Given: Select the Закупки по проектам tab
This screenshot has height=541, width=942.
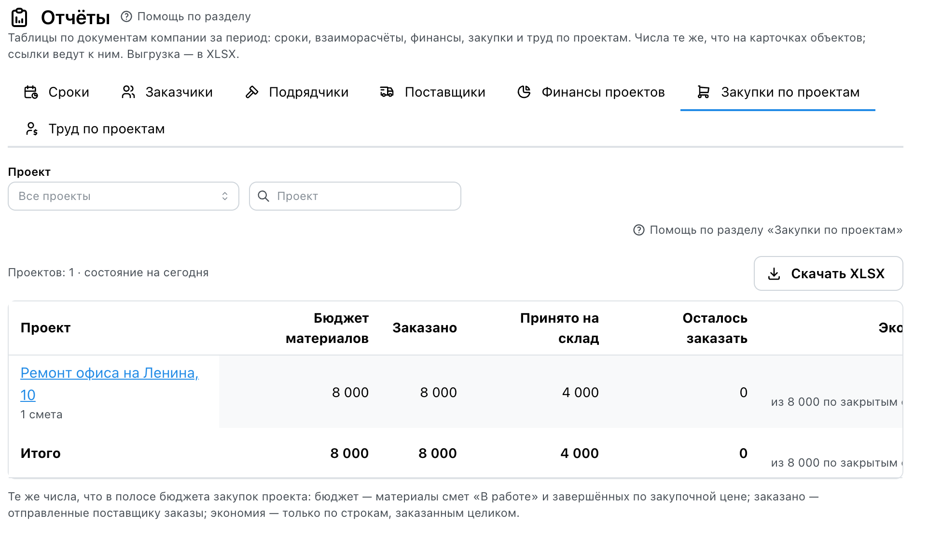Looking at the screenshot, I should click(x=778, y=92).
